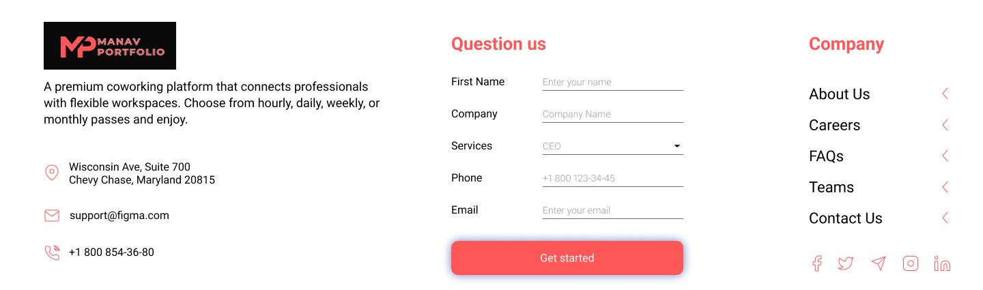The height and width of the screenshot is (290, 983).
Task: Click the Telegram paper plane icon
Action: pyautogui.click(x=879, y=263)
